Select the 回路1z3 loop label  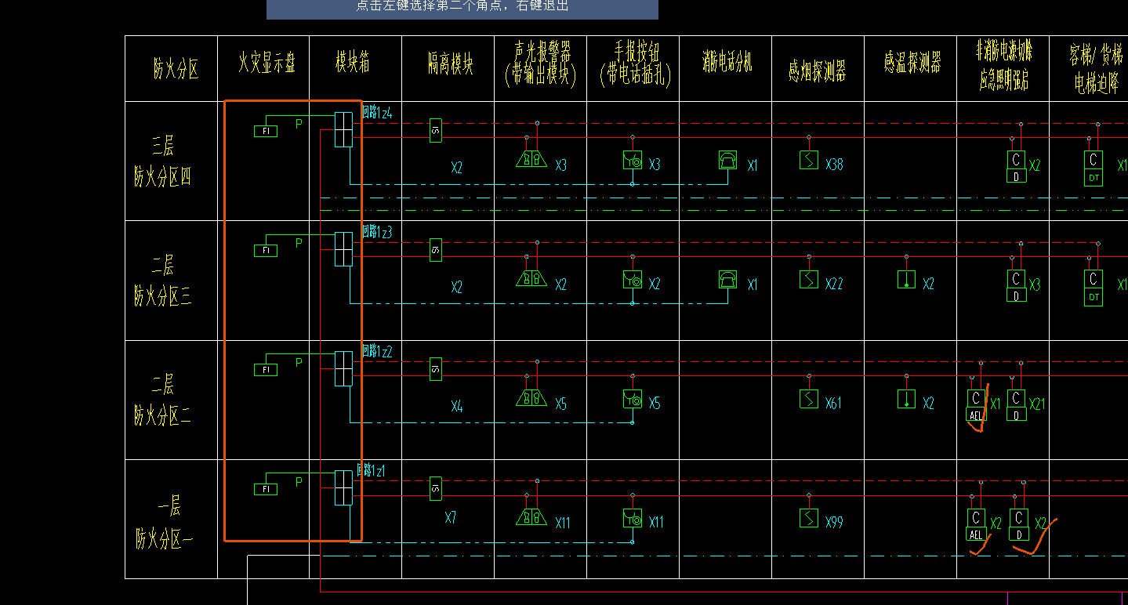click(377, 232)
